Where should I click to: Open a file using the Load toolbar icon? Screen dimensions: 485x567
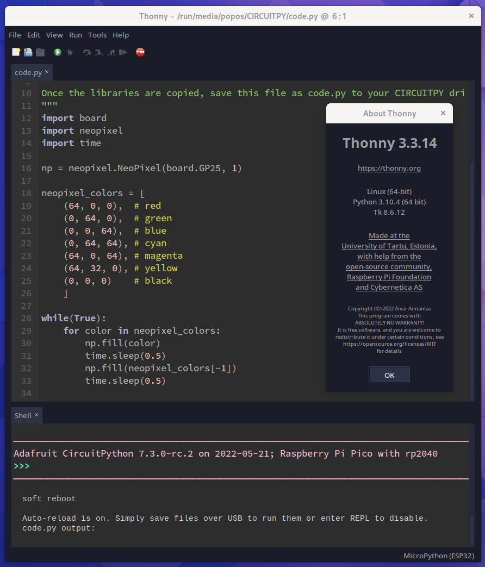click(x=28, y=52)
